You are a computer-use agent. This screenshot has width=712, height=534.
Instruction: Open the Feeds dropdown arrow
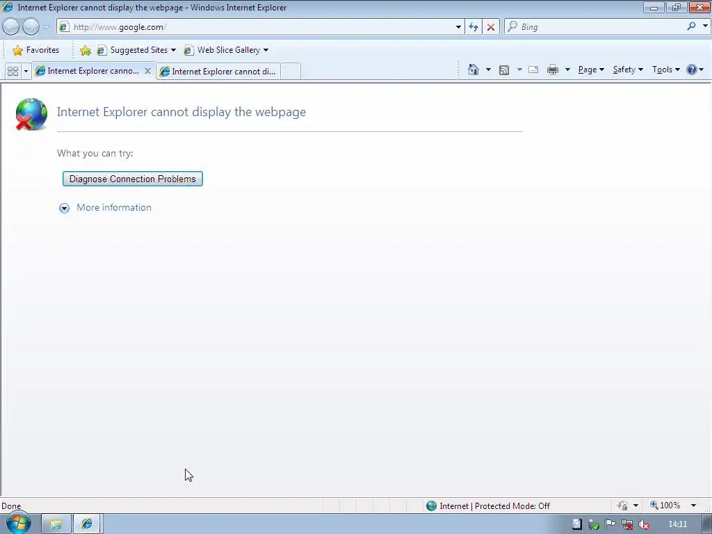coord(519,70)
